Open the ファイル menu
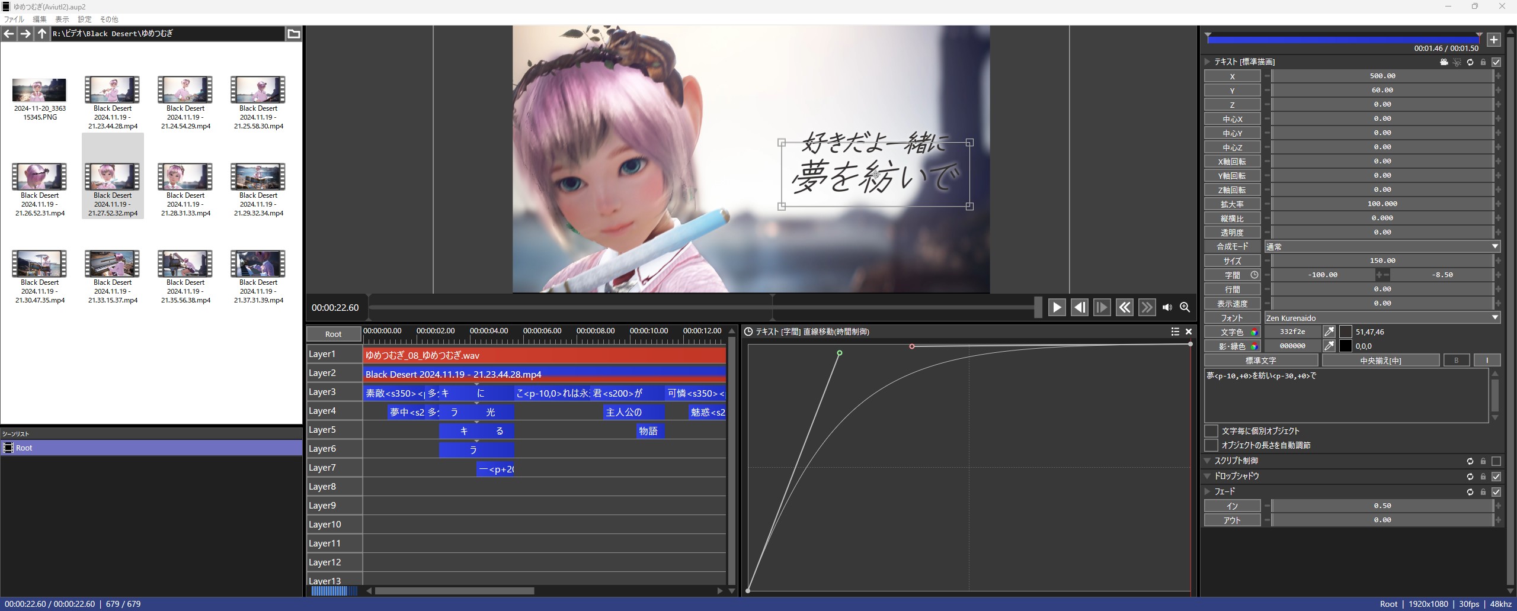Viewport: 1517px width, 611px height. pyautogui.click(x=14, y=20)
